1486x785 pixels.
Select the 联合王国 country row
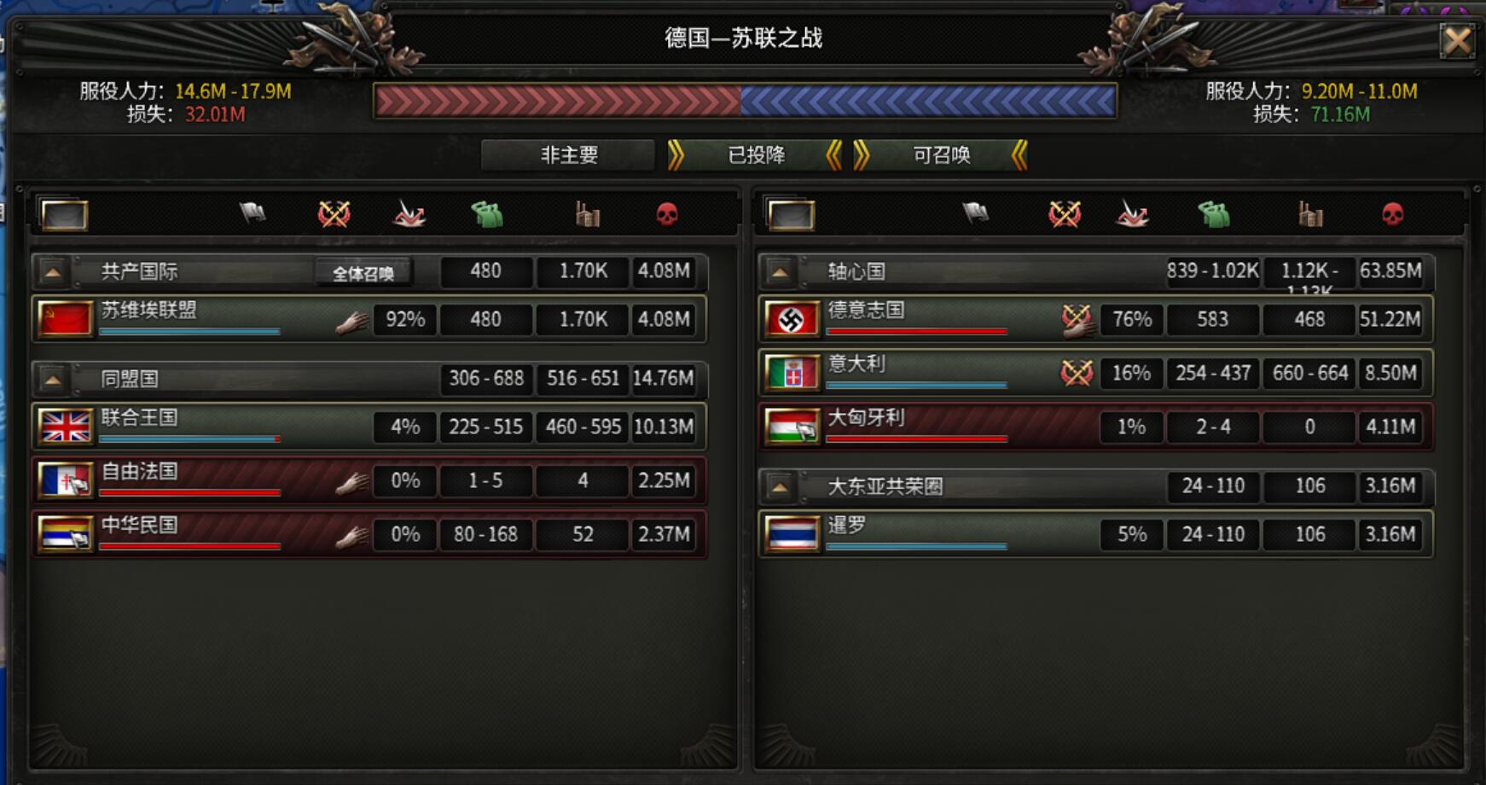pos(369,427)
